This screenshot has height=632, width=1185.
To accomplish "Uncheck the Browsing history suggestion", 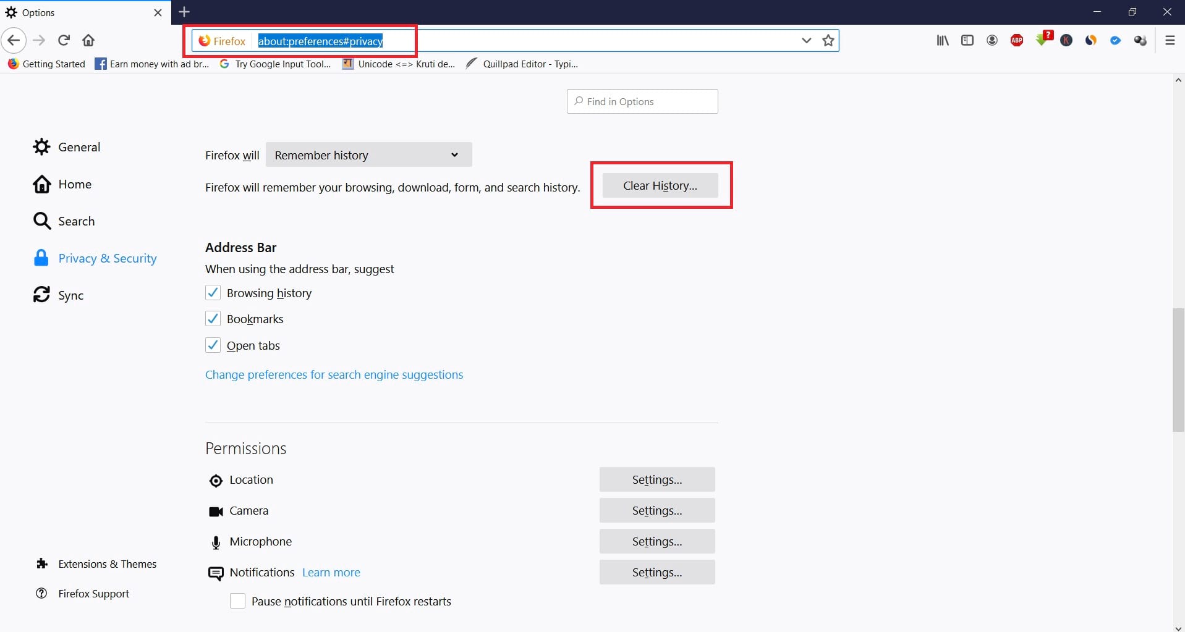I will coord(213,292).
